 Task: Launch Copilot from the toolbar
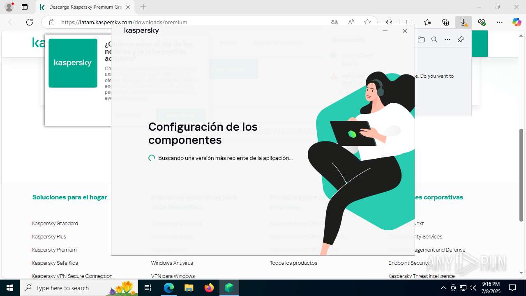pos(517,22)
